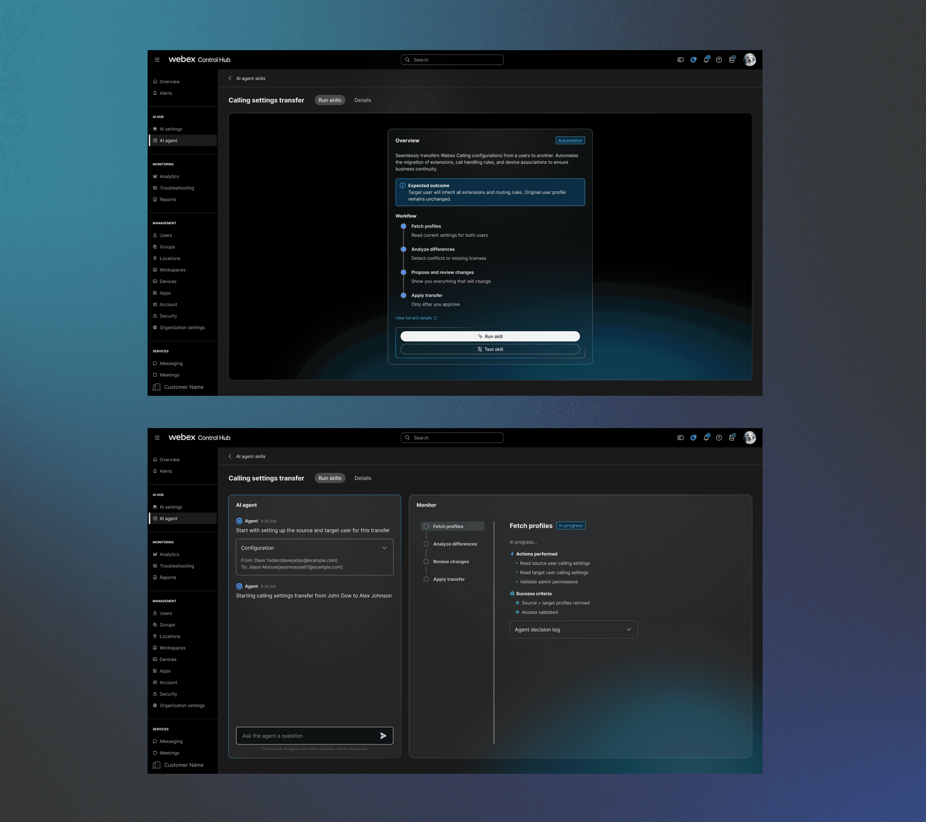Toggle the hamburger menu on the Monitor screen
Image resolution: width=926 pixels, height=822 pixels.
pyautogui.click(x=157, y=438)
